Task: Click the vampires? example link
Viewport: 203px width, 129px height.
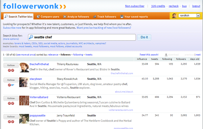Action: pyautogui.click(x=100, y=43)
